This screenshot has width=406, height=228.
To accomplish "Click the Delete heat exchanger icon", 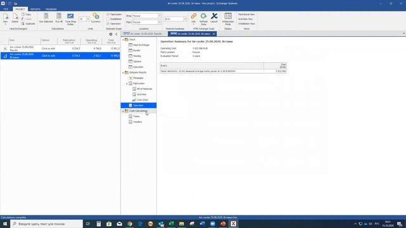I will point(15,17).
